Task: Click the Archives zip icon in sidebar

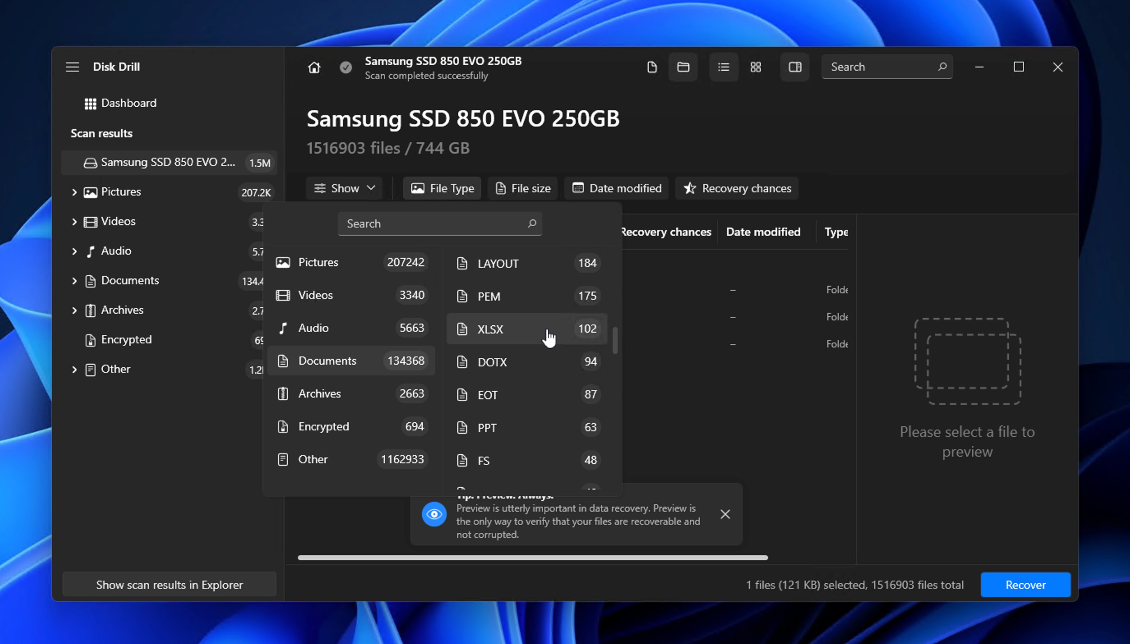Action: click(x=90, y=310)
